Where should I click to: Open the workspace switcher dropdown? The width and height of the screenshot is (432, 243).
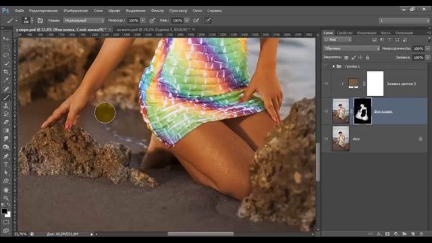[404, 21]
